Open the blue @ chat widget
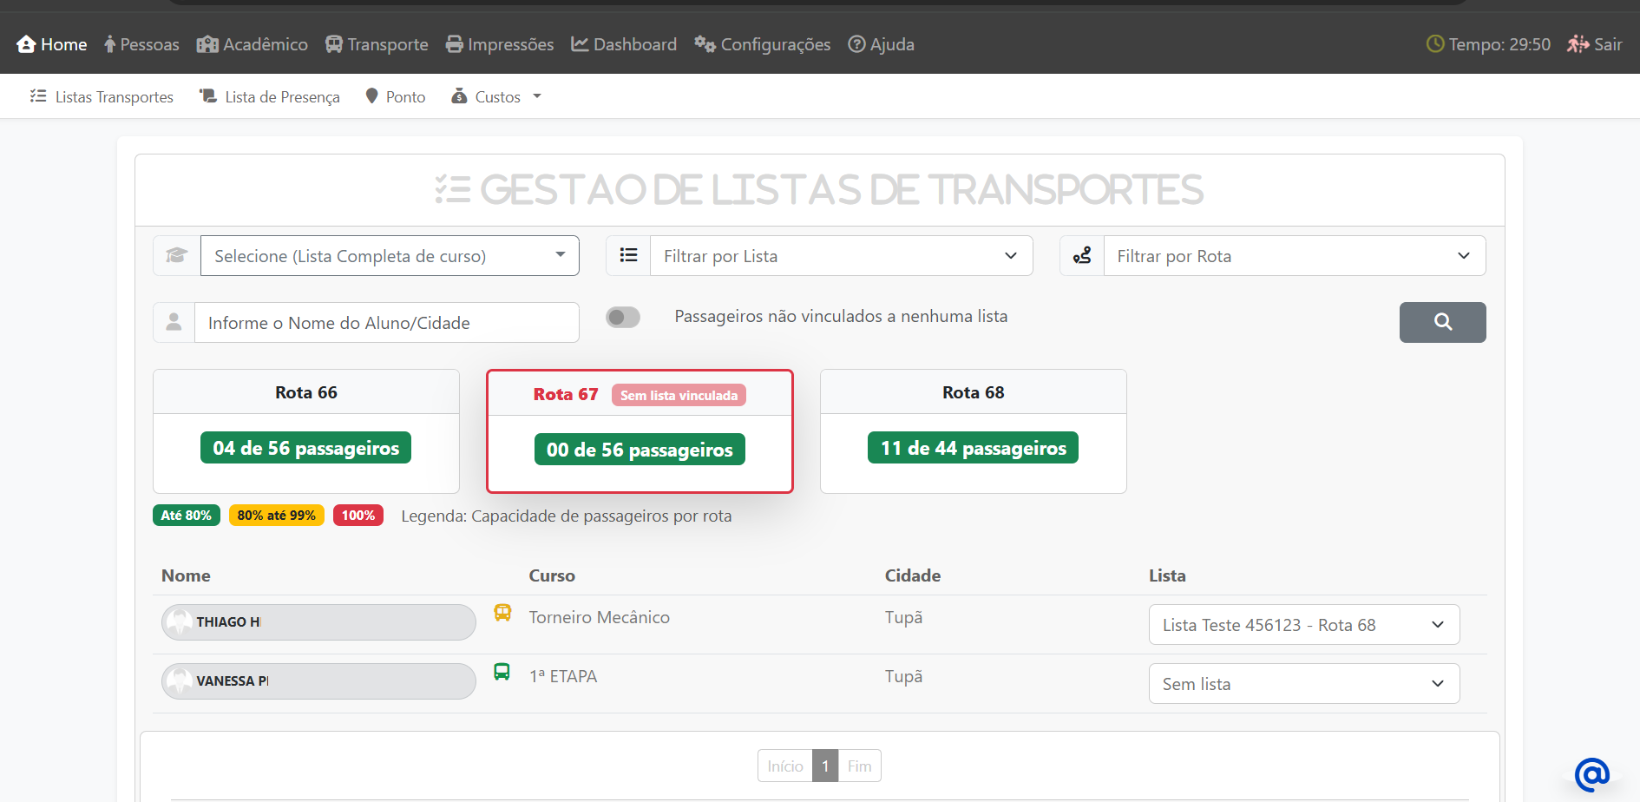The image size is (1640, 802). tap(1591, 774)
